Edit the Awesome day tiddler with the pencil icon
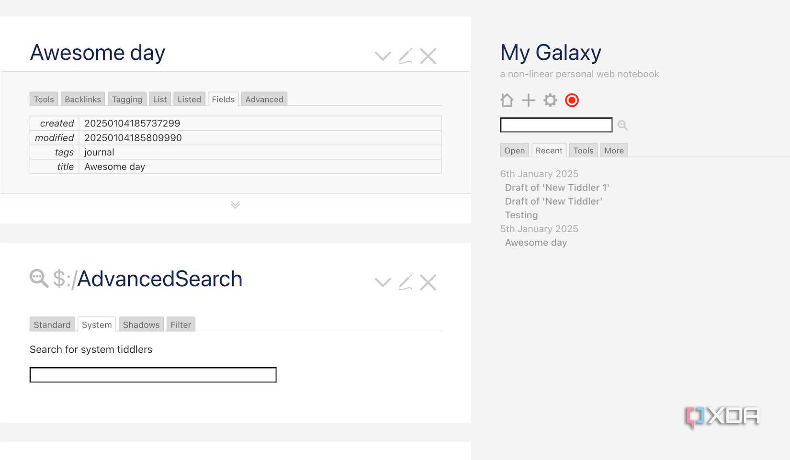Viewport: 790px width, 460px height. pos(406,56)
